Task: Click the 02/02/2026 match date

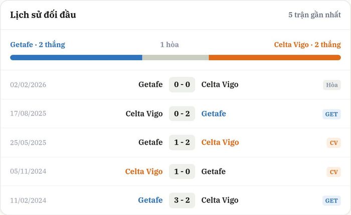Action: (x=28, y=85)
